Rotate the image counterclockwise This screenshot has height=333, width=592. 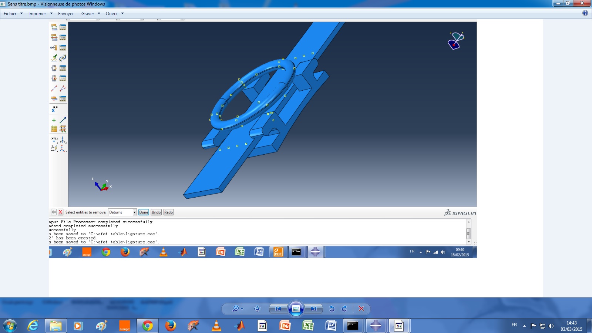pyautogui.click(x=332, y=309)
